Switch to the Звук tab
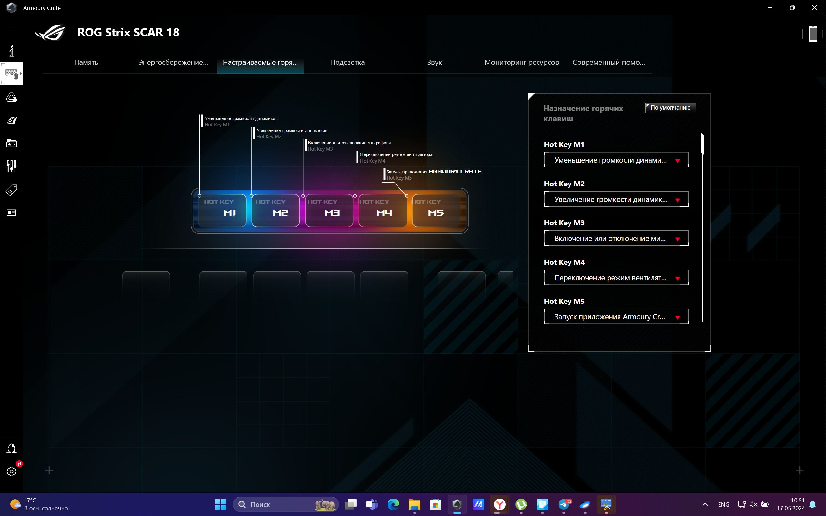The height and width of the screenshot is (516, 826). click(434, 63)
